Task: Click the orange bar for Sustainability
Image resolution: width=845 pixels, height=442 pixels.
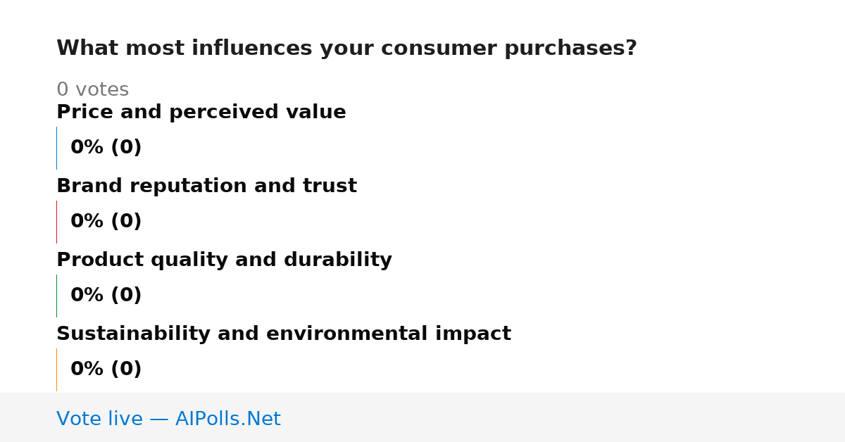Action: point(56,370)
